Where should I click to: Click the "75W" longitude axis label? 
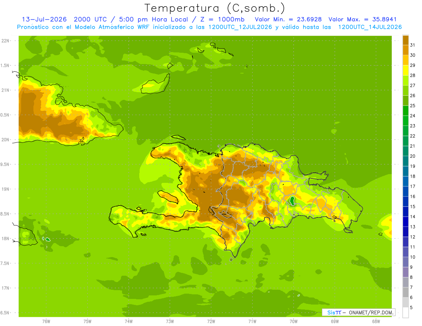click(x=88, y=321)
